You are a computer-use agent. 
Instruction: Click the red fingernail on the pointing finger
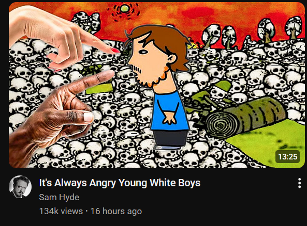115,50
